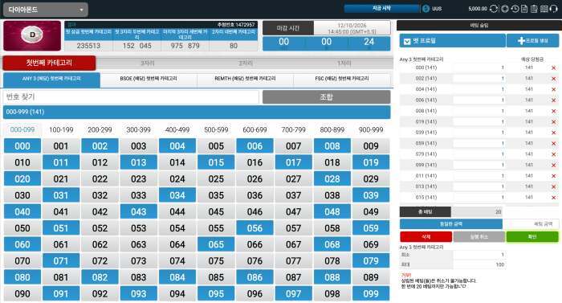Deselect number 065

(x=216, y=244)
